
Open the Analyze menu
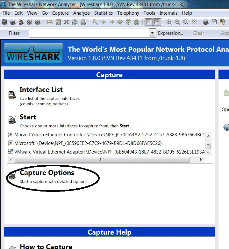[x=82, y=13]
